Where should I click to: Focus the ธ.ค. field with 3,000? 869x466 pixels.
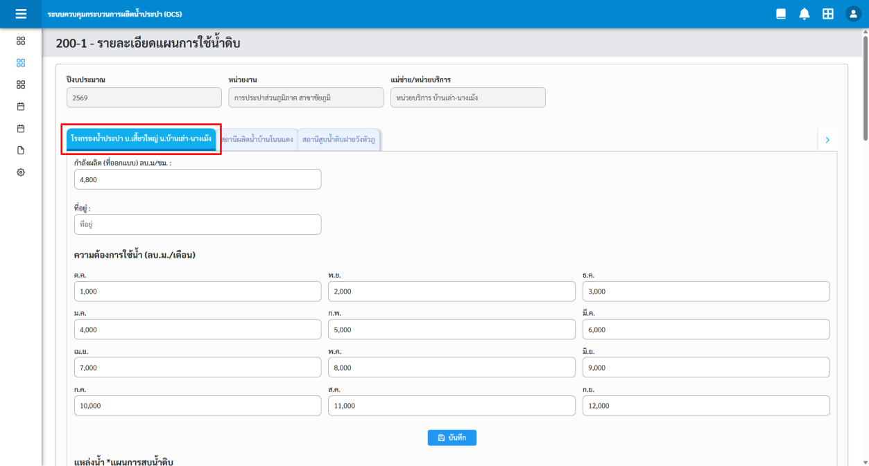[x=706, y=292]
